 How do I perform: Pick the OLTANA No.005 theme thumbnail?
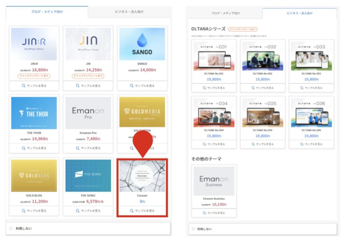pos(262,113)
